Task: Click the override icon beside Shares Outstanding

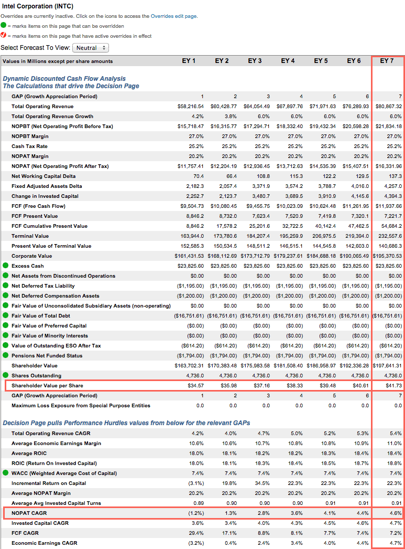Action: click(x=5, y=375)
